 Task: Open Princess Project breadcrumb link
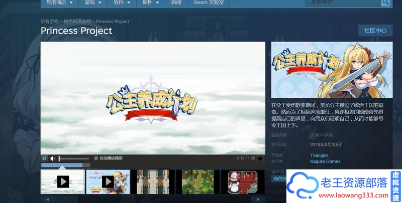point(113,22)
